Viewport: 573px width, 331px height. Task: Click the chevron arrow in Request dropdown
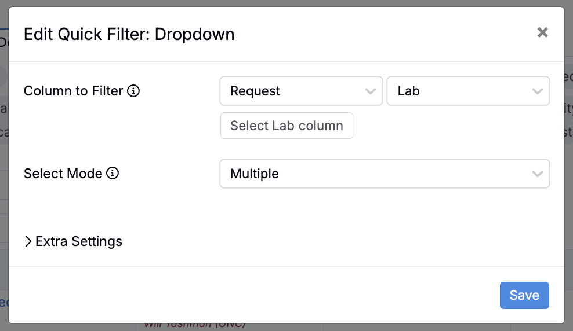click(370, 91)
